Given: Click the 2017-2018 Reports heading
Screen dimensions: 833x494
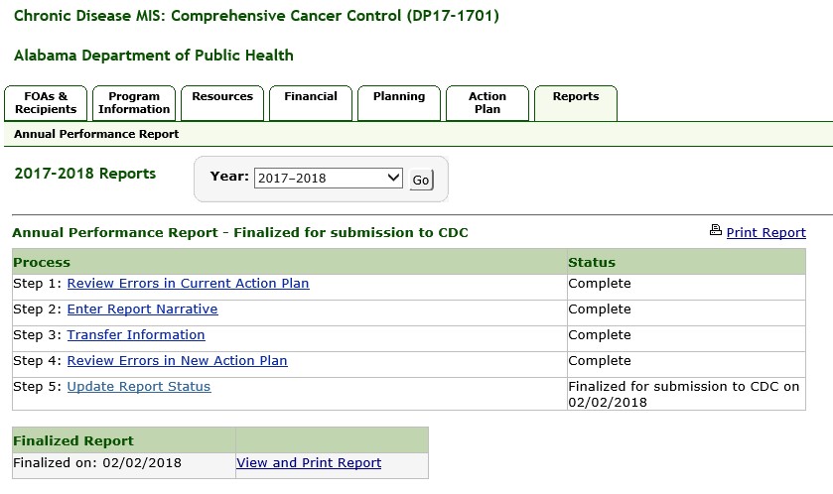Looking at the screenshot, I should pyautogui.click(x=85, y=174).
